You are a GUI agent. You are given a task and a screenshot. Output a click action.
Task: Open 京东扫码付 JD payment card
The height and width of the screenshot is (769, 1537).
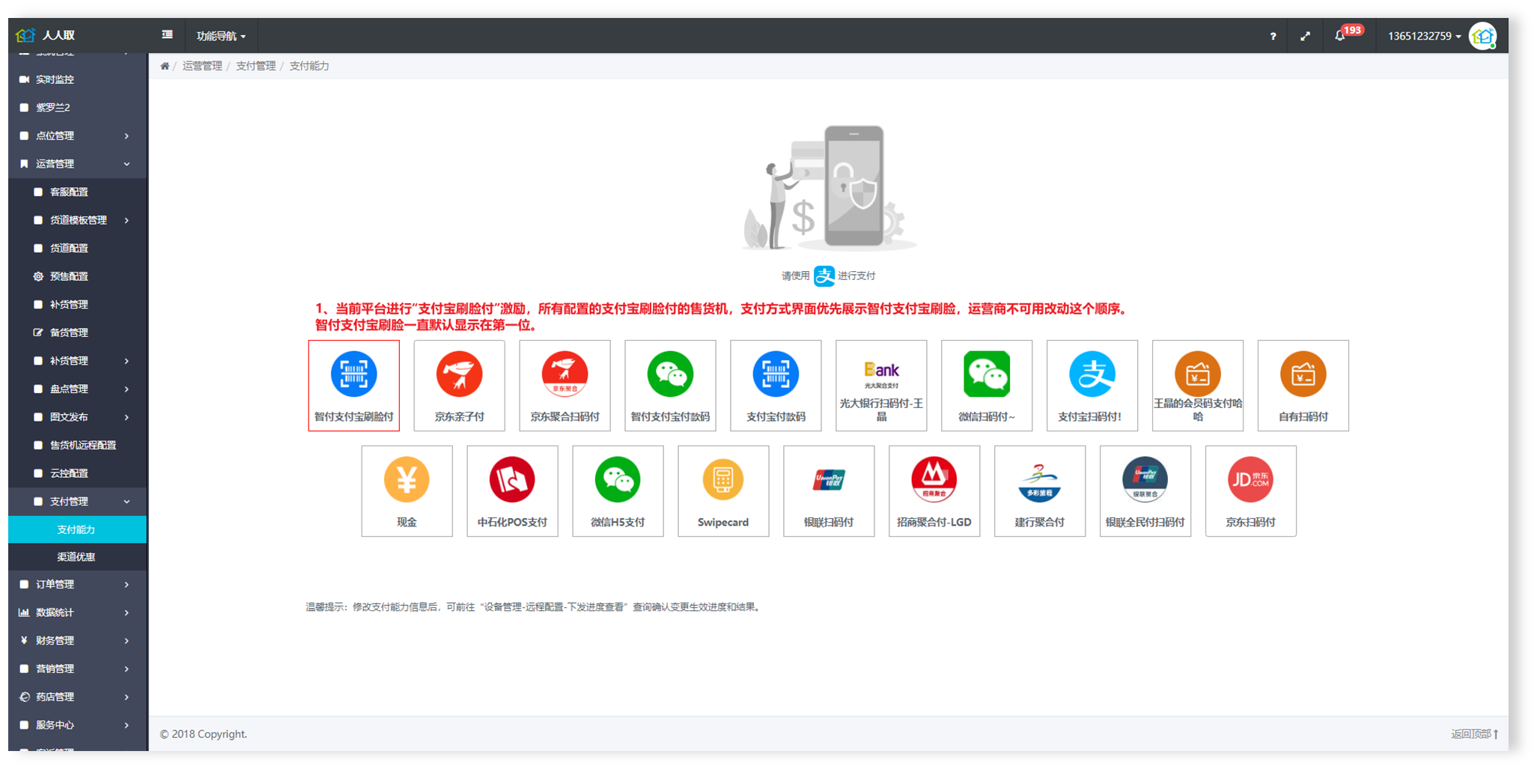coord(1251,491)
